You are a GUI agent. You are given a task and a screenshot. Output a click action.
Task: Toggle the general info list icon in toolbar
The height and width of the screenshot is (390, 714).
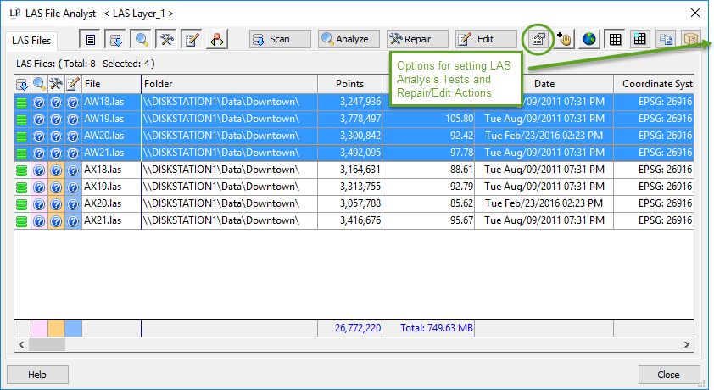point(90,40)
